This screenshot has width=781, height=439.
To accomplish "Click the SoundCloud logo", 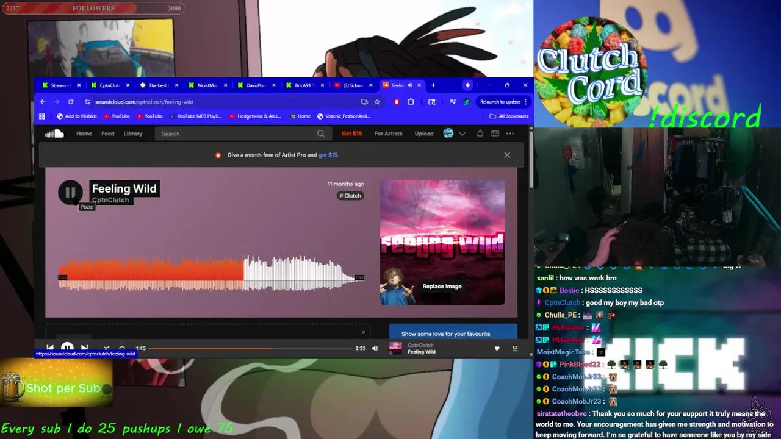I will 54,134.
